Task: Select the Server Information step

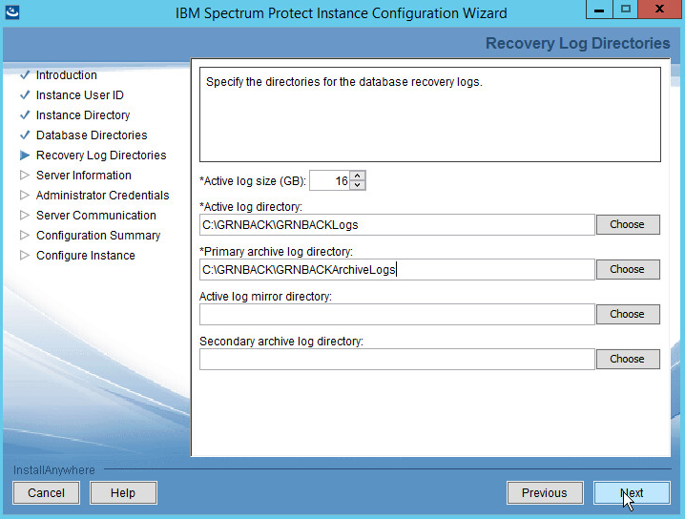Action: pos(84,176)
